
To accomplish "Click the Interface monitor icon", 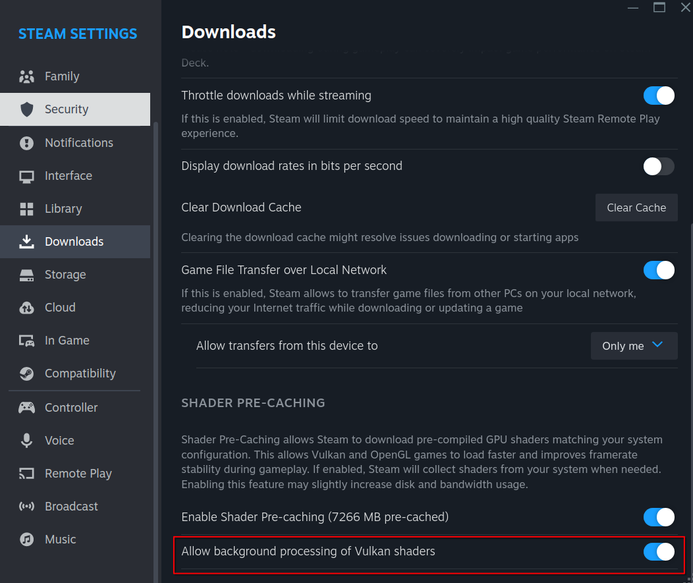I will tap(26, 176).
